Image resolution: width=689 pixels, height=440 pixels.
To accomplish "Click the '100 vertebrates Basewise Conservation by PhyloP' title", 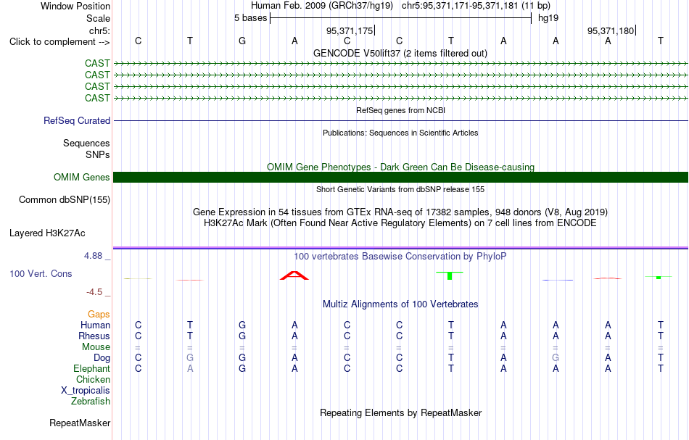I will pos(400,257).
